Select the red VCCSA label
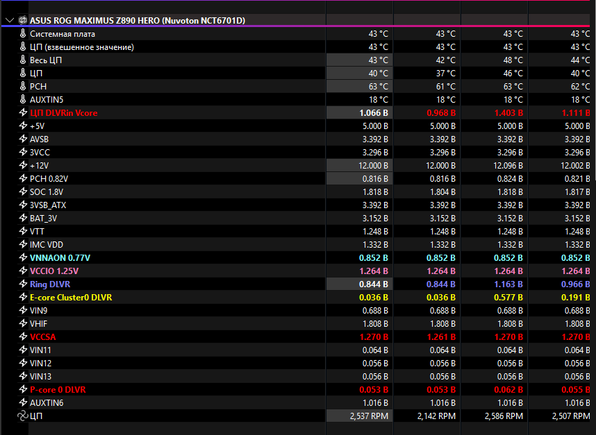 coord(42,336)
